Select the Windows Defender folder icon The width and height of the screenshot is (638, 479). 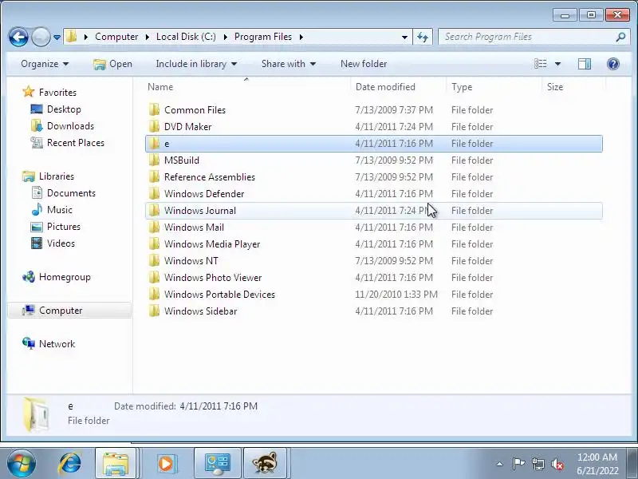[x=154, y=193]
